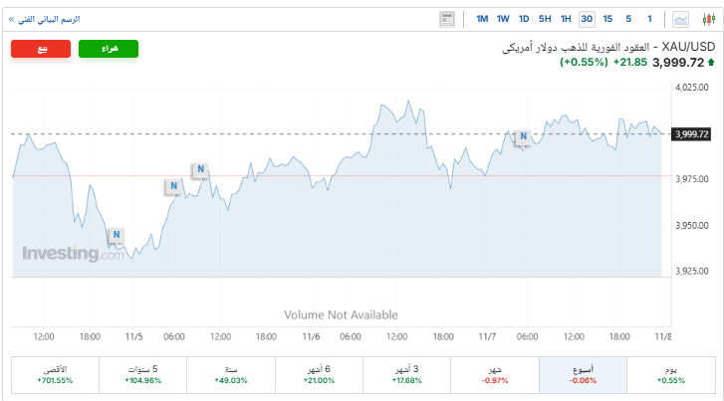Select the 15 minute interval
Viewport: 724px width, 401px height.
click(x=607, y=19)
